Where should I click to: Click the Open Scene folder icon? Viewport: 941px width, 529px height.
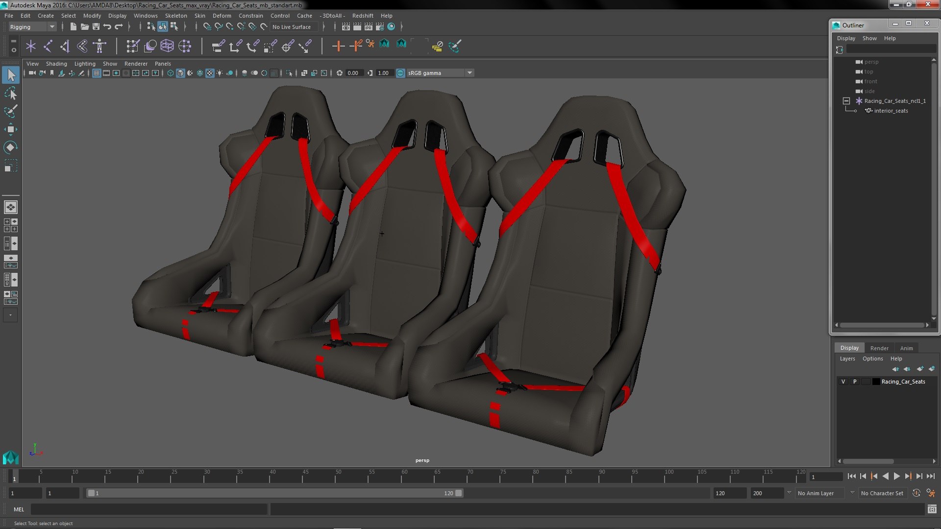[84, 26]
